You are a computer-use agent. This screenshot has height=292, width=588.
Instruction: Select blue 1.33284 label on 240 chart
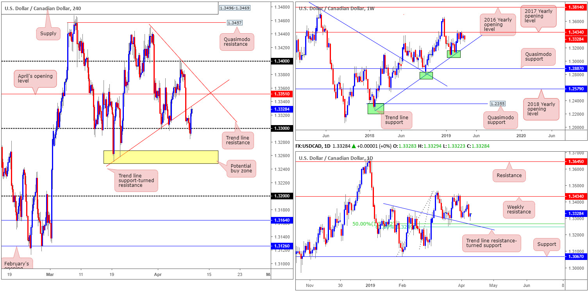pyautogui.click(x=282, y=109)
